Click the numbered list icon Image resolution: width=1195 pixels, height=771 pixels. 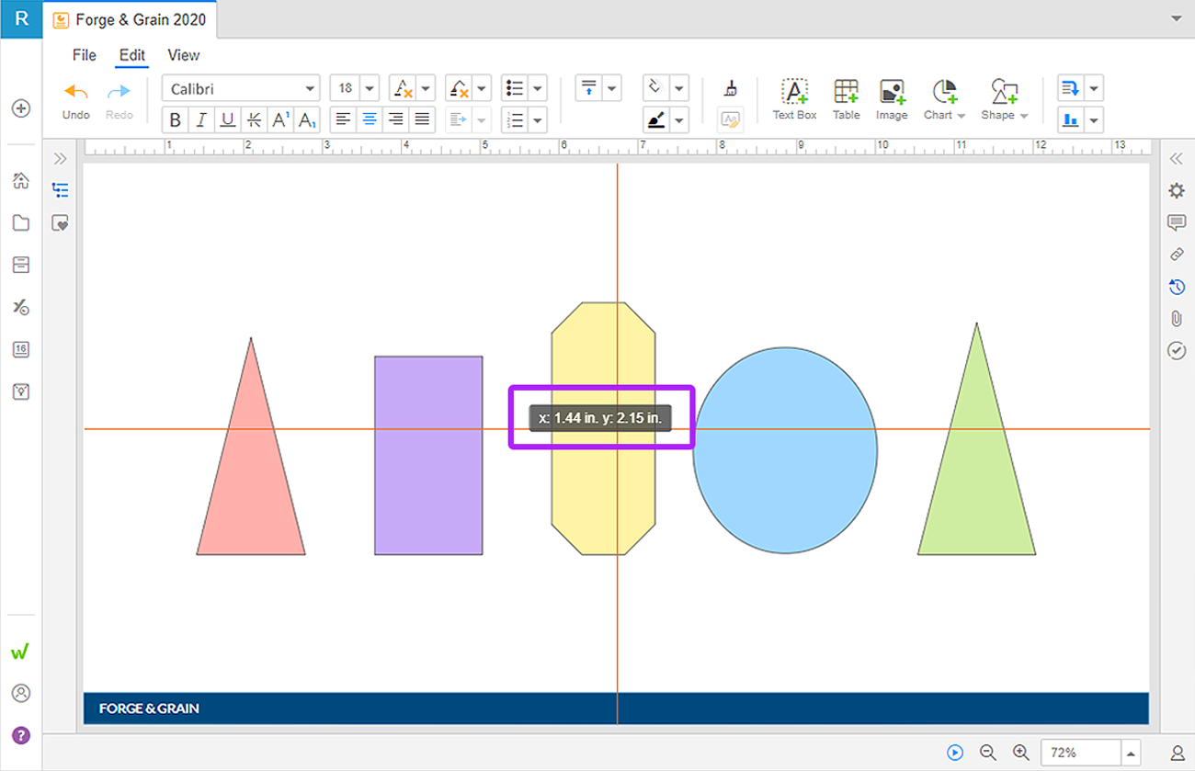pos(515,119)
